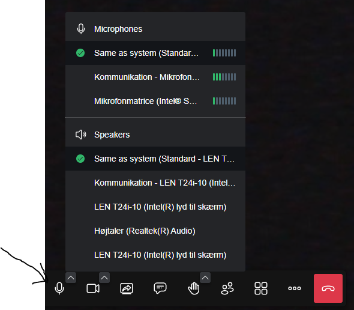Start screen sharing with the share icon
Viewport: 354px width, 310px height.
click(x=127, y=288)
